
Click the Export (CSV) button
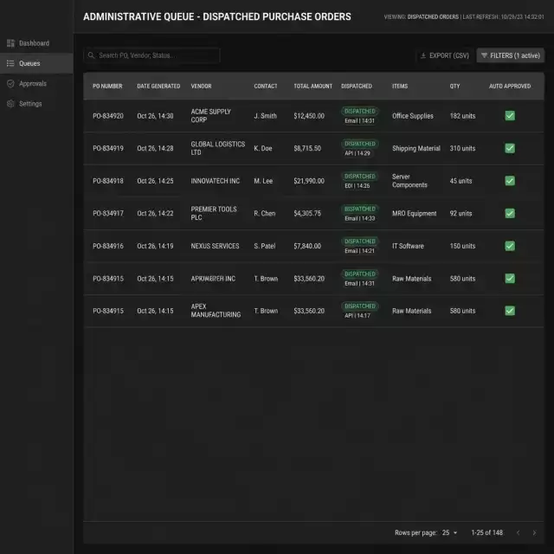[x=444, y=55]
